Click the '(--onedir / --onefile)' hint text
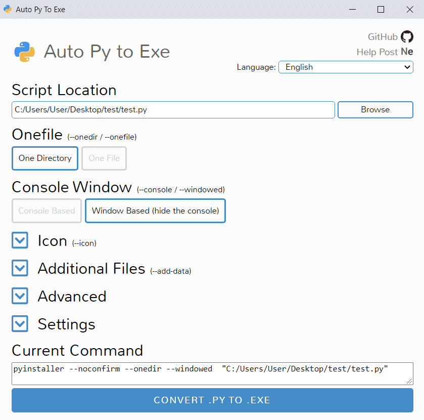Screen dimensions: 424x420 [102, 137]
